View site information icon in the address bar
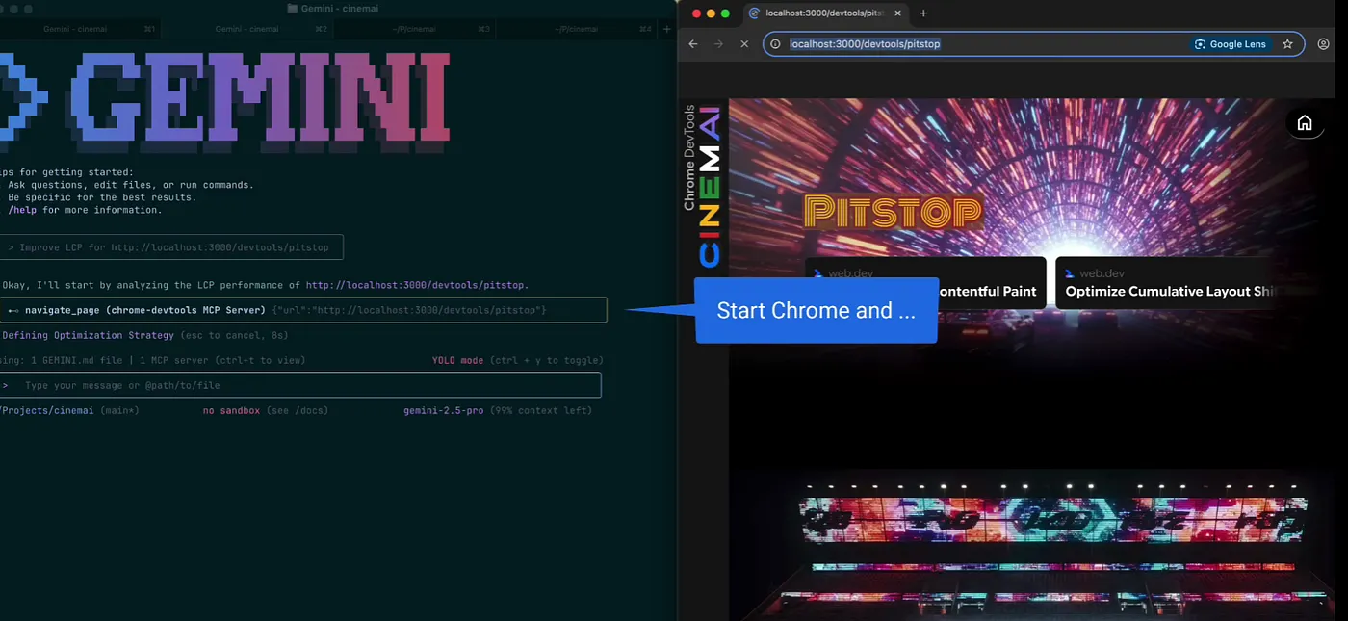Image resolution: width=1348 pixels, height=621 pixels. [776, 44]
